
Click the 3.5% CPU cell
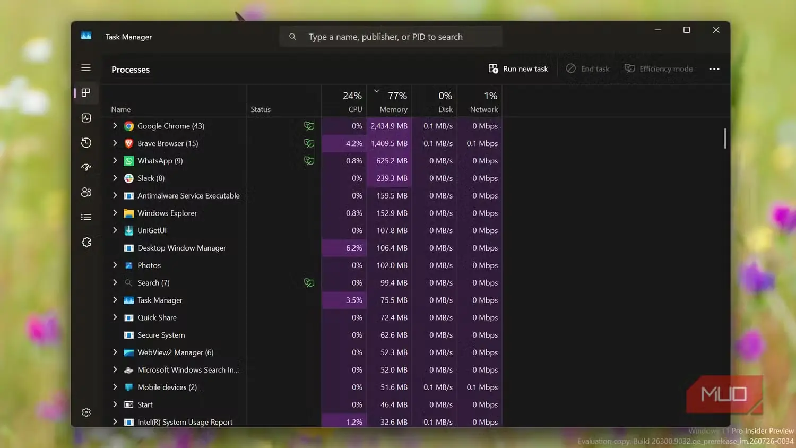344,300
